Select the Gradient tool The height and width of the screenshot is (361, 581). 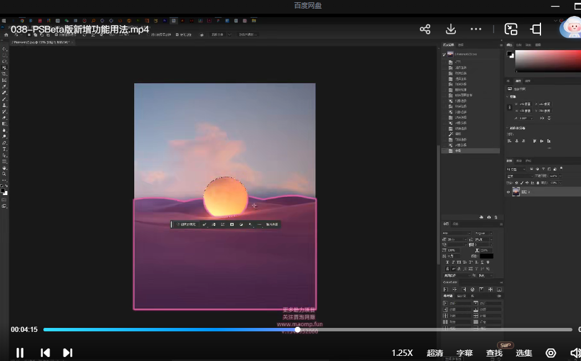point(5,124)
